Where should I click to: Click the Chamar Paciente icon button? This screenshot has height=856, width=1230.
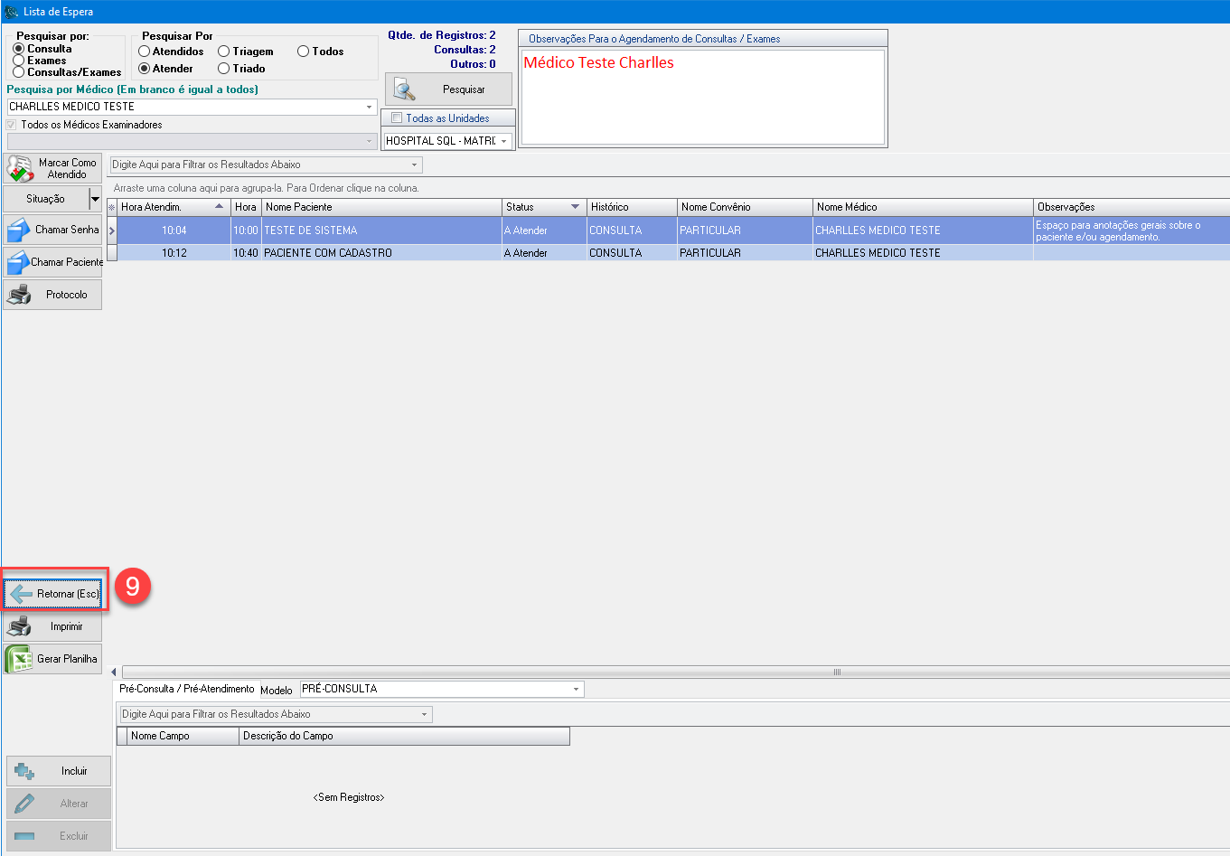(52, 262)
